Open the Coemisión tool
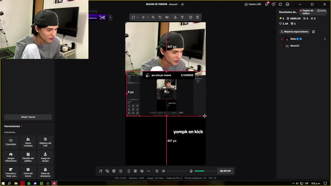 coord(11,142)
